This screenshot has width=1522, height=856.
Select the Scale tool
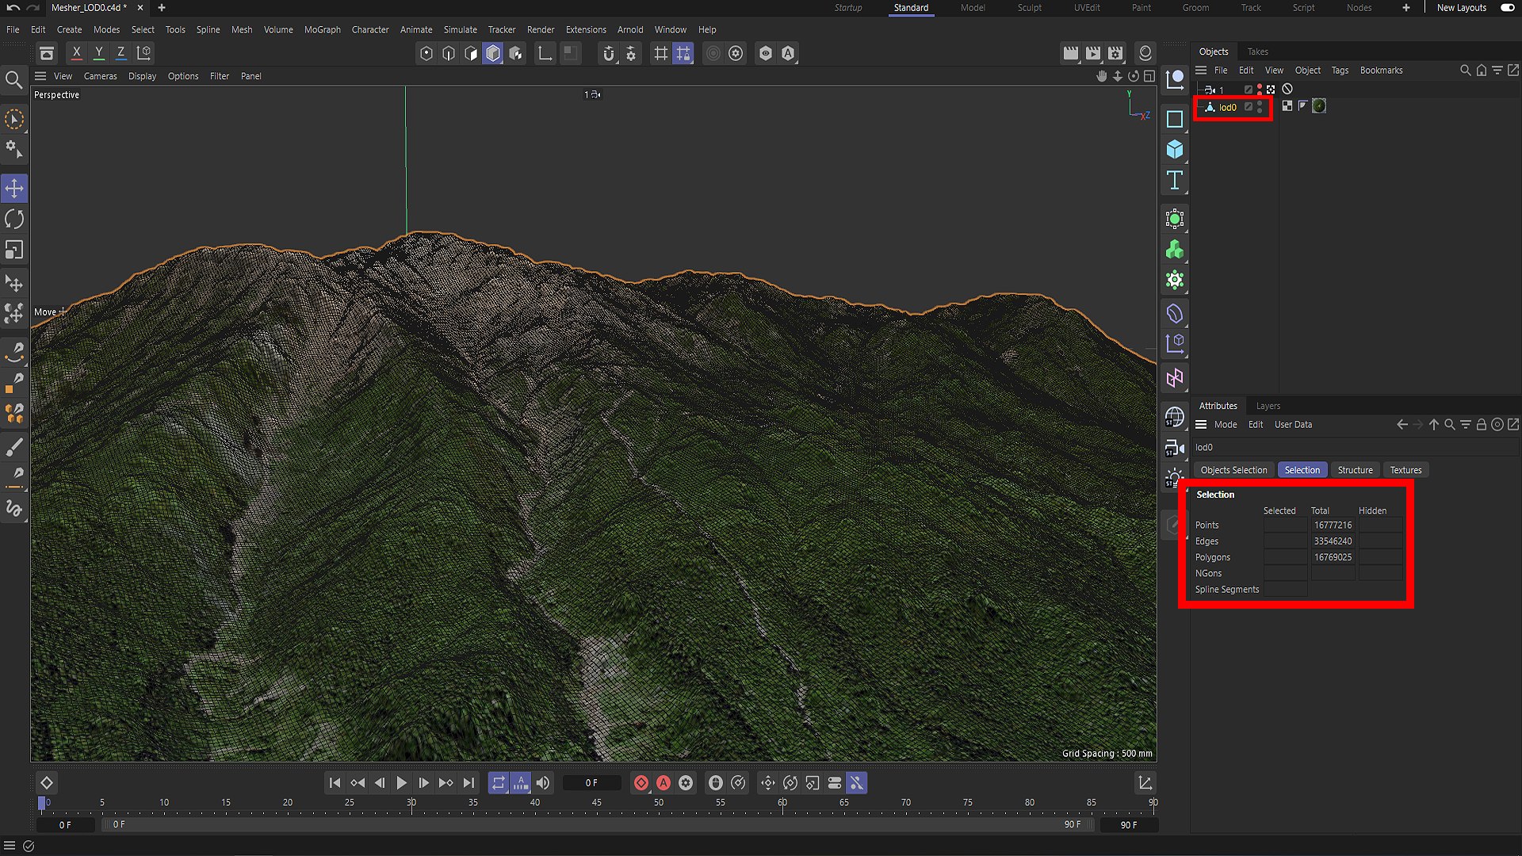point(14,250)
